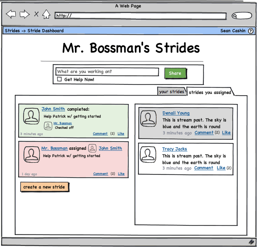The image size is (257, 247).
Task: Go to the browser home icon
Action: pos(46,14)
